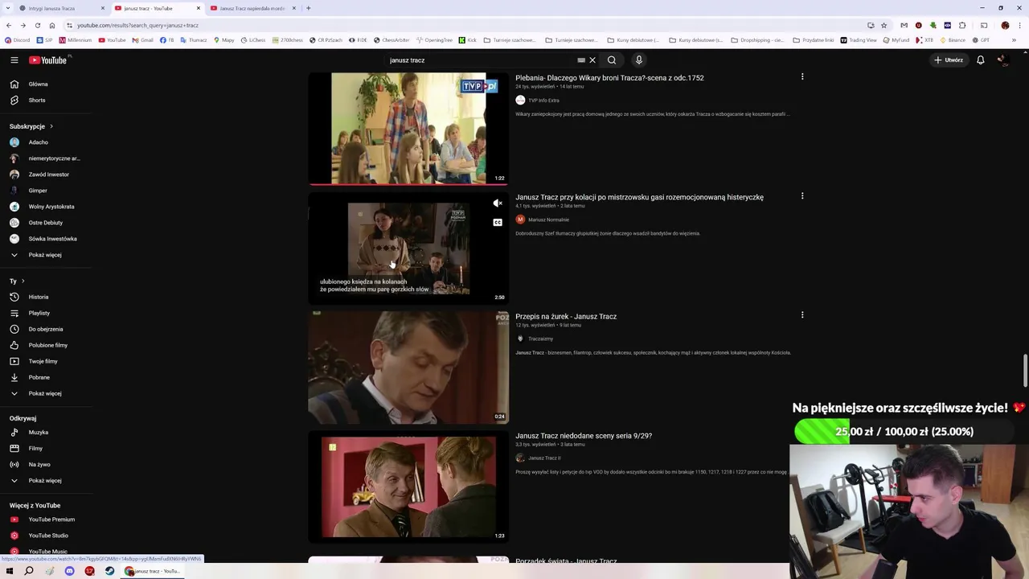Screen dimensions: 1029x579
Task: Open the notifications bell
Action: click(x=981, y=60)
